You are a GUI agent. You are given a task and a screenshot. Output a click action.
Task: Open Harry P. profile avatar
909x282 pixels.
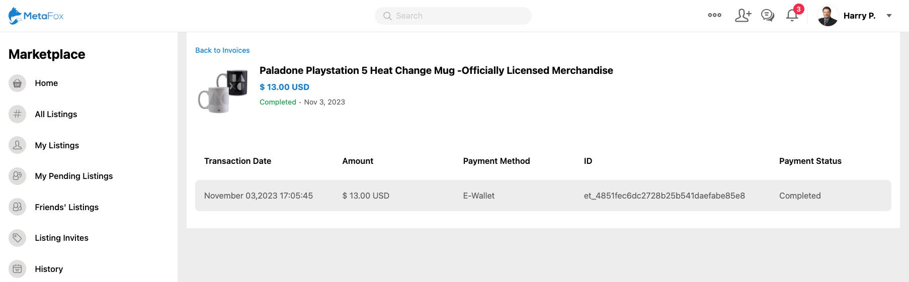coord(828,16)
